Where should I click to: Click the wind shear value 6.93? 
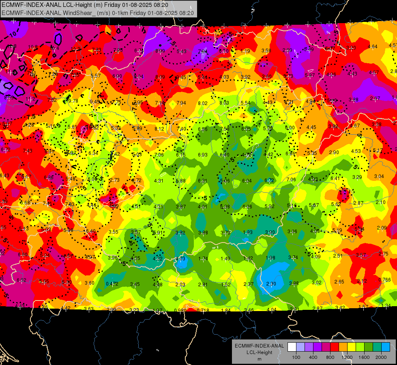pyautogui.click(x=202, y=155)
